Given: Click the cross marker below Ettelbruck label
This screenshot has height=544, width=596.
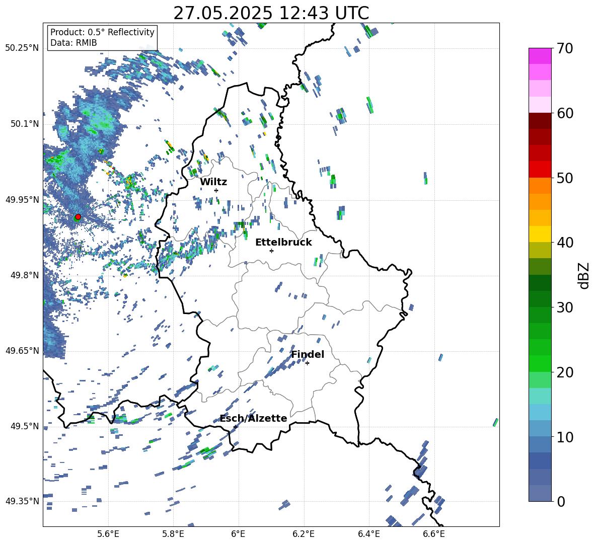Looking at the screenshot, I should [271, 251].
